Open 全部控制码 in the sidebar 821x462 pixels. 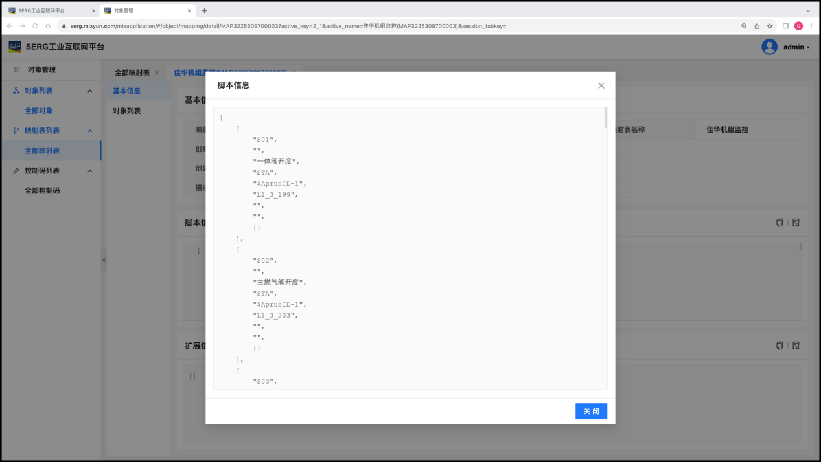42,191
